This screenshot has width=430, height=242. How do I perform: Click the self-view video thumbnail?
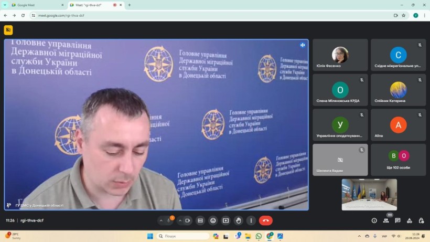pos(369,195)
